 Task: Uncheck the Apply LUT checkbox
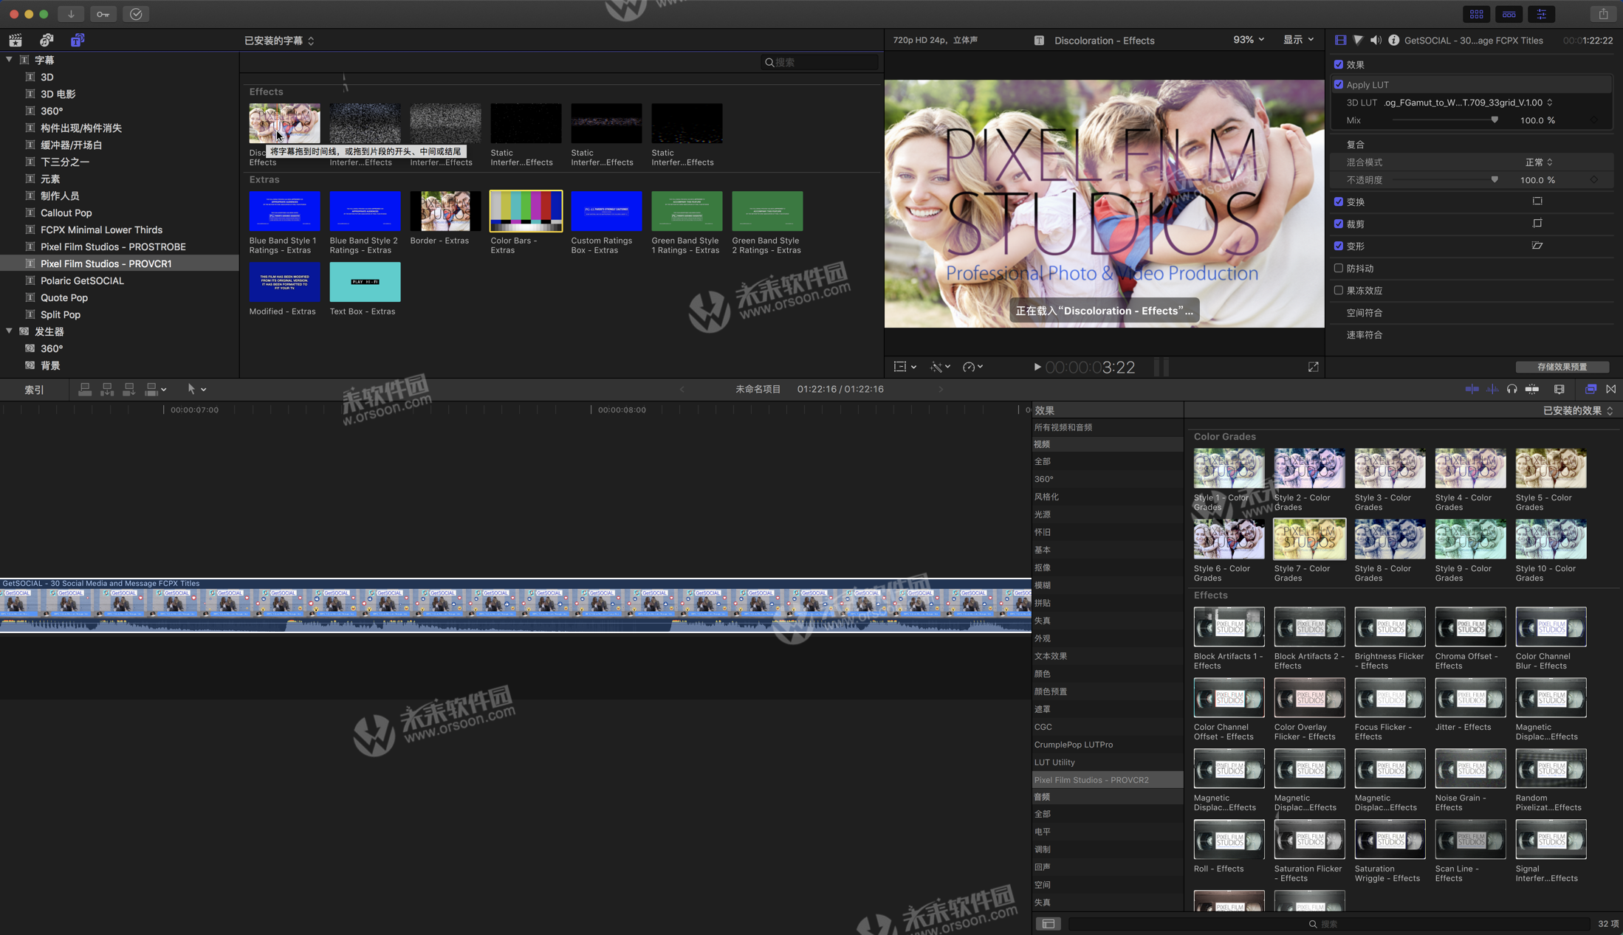pos(1338,84)
